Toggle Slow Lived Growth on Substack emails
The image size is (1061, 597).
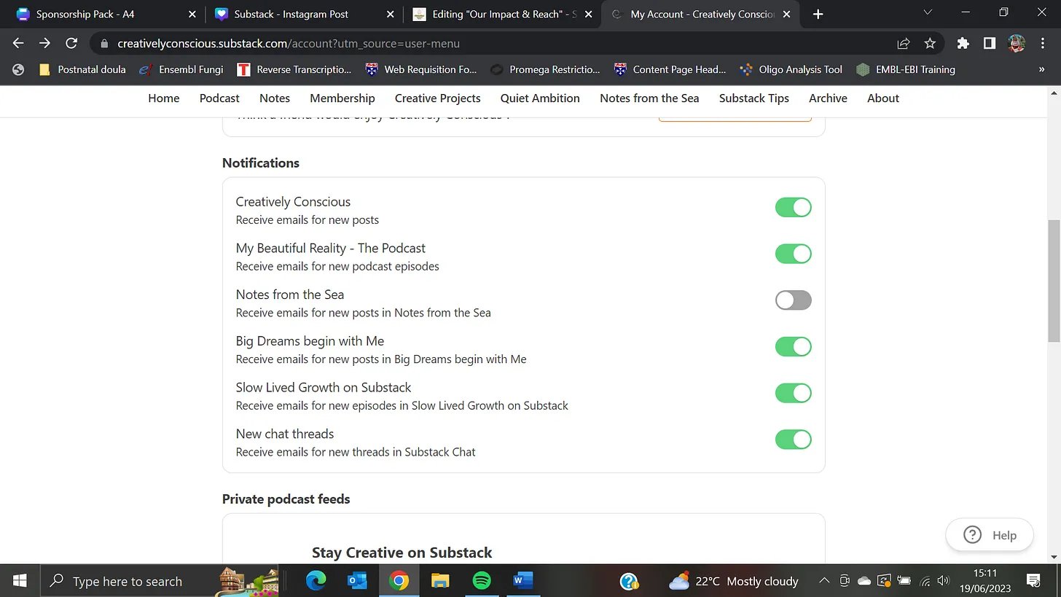point(793,393)
